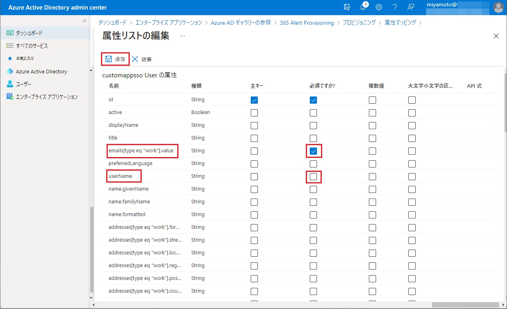This screenshot has width=507, height=309.
Task: Collapse the left sidebar with double chevron
Action: pyautogui.click(x=85, y=21)
